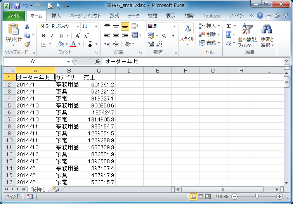Increase the cell indent

pyautogui.click(x=116, y=44)
